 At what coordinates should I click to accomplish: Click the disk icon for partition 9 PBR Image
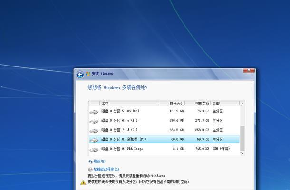click(94, 149)
